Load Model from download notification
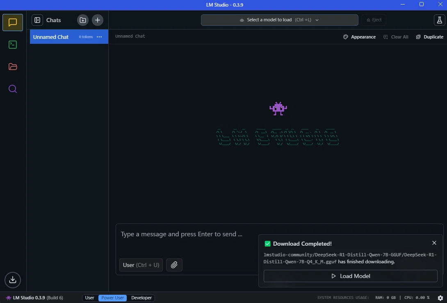The width and height of the screenshot is (447, 303). pyautogui.click(x=350, y=276)
